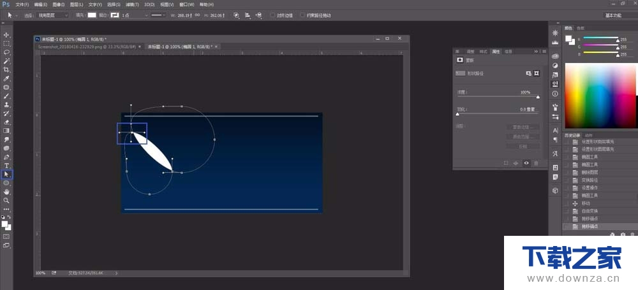Select the Zoom magnifier tool
Viewport: 638px width, 290px height.
click(x=6, y=201)
